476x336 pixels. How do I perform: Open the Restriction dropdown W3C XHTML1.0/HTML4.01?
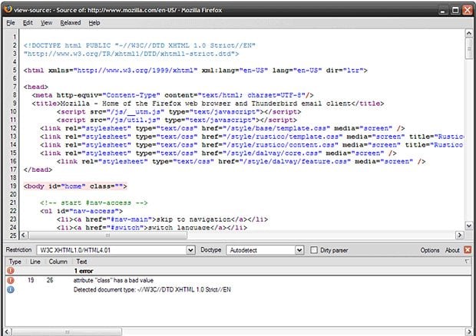115,250
